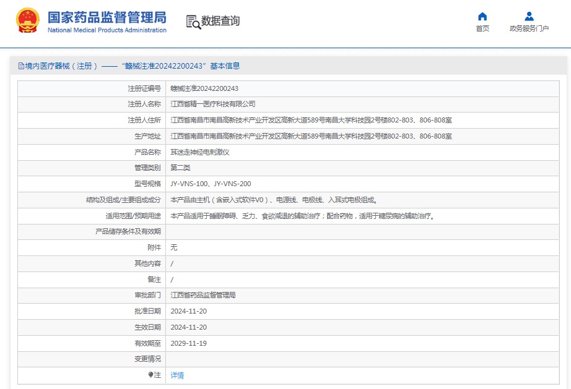Click the 国家药品监督管理局 title text
Viewport: 571px width, 389px height.
coord(107,17)
